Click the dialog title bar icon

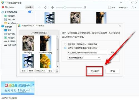tap(19, 26)
